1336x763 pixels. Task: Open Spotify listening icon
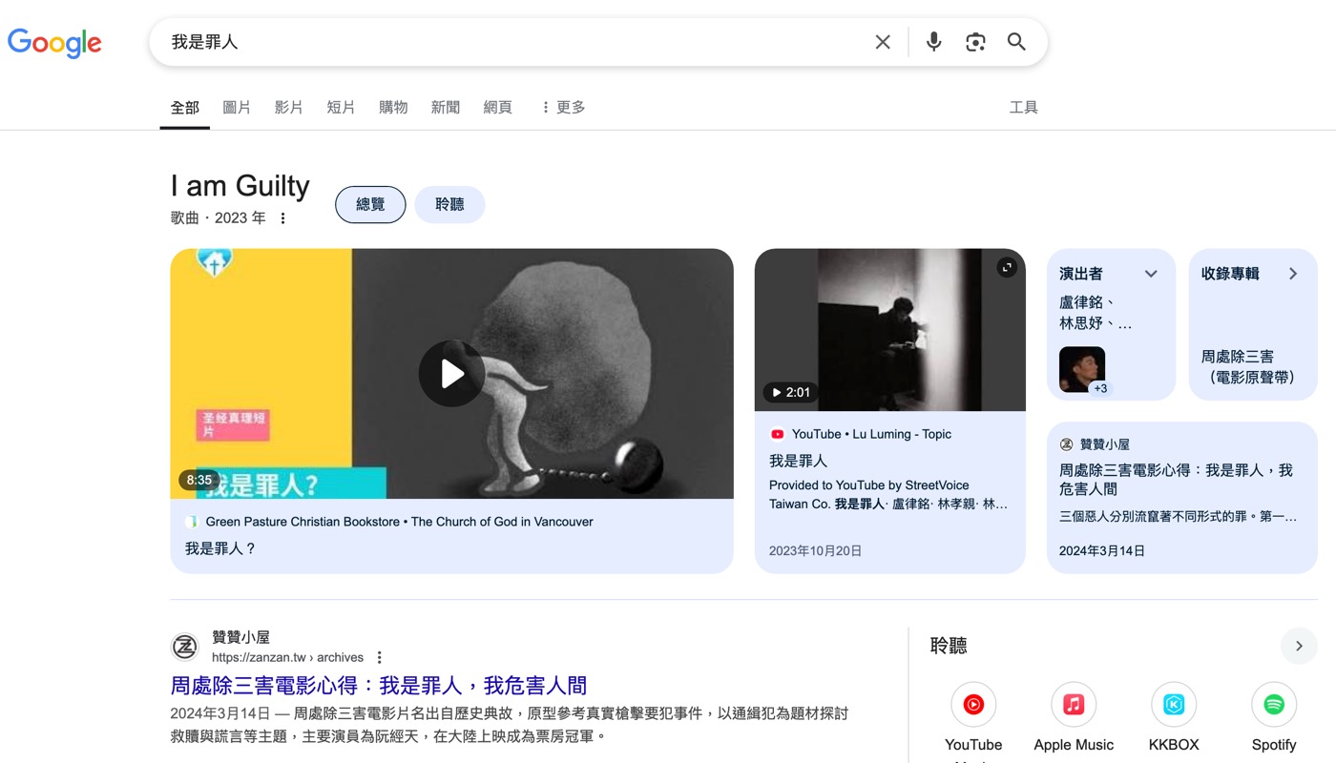(1274, 705)
